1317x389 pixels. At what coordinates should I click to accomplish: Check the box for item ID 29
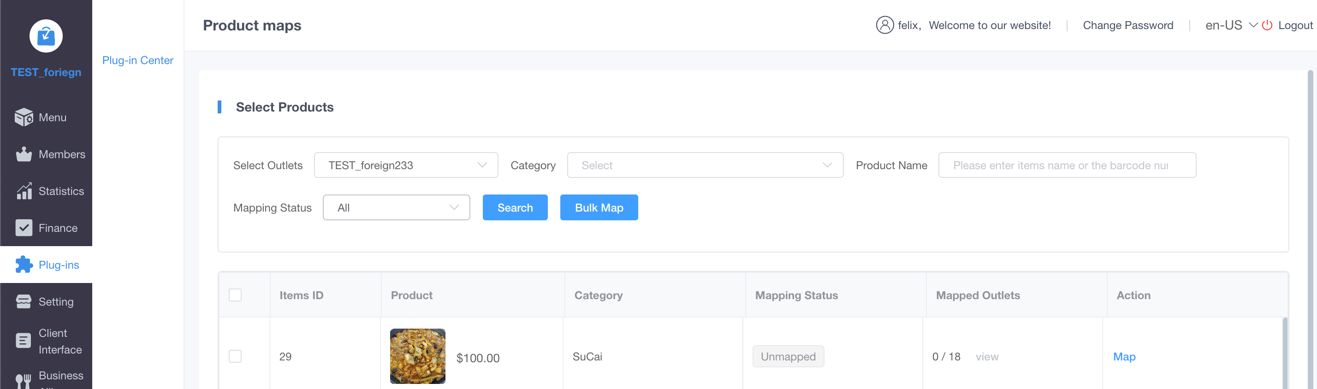tap(235, 356)
